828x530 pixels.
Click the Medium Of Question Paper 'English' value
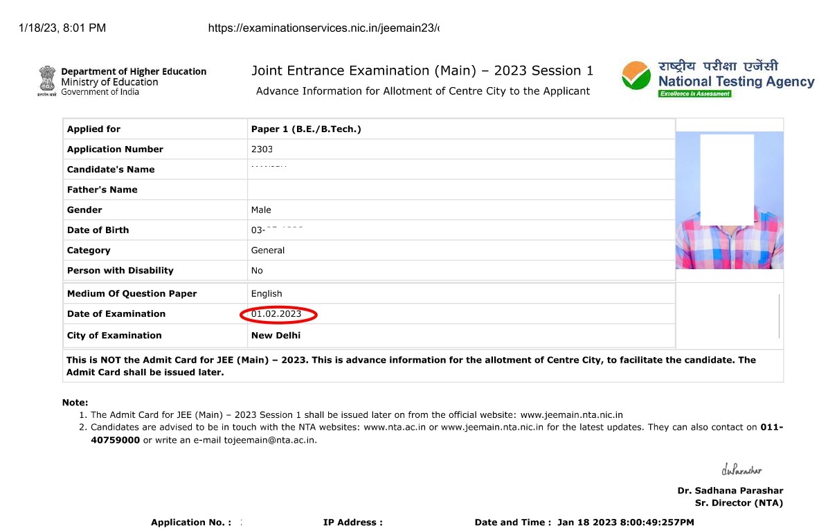point(267,293)
